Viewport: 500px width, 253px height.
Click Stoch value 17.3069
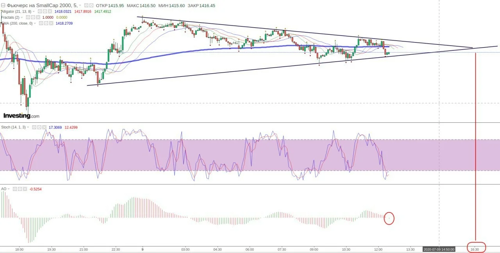(x=56, y=127)
